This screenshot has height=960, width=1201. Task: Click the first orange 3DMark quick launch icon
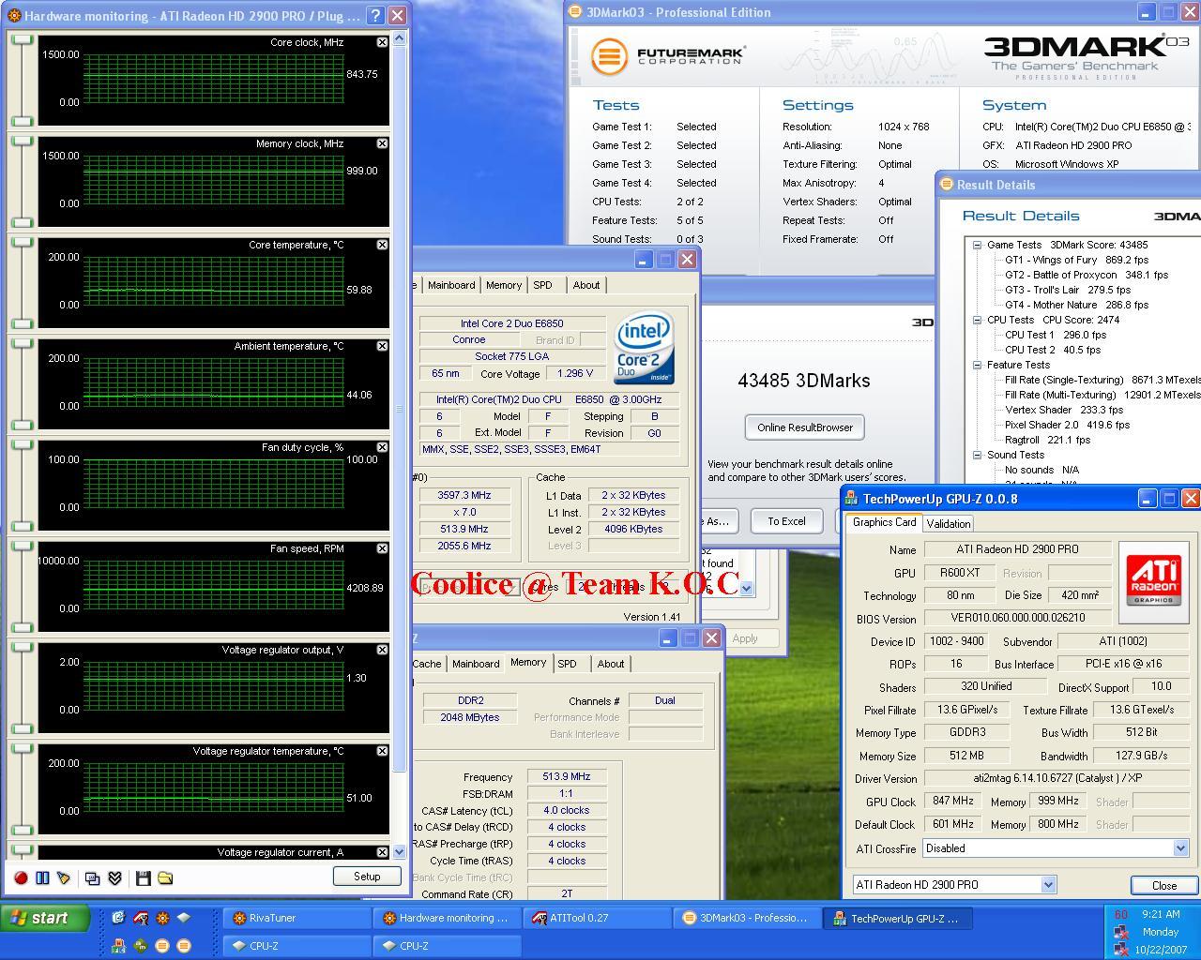tap(161, 946)
